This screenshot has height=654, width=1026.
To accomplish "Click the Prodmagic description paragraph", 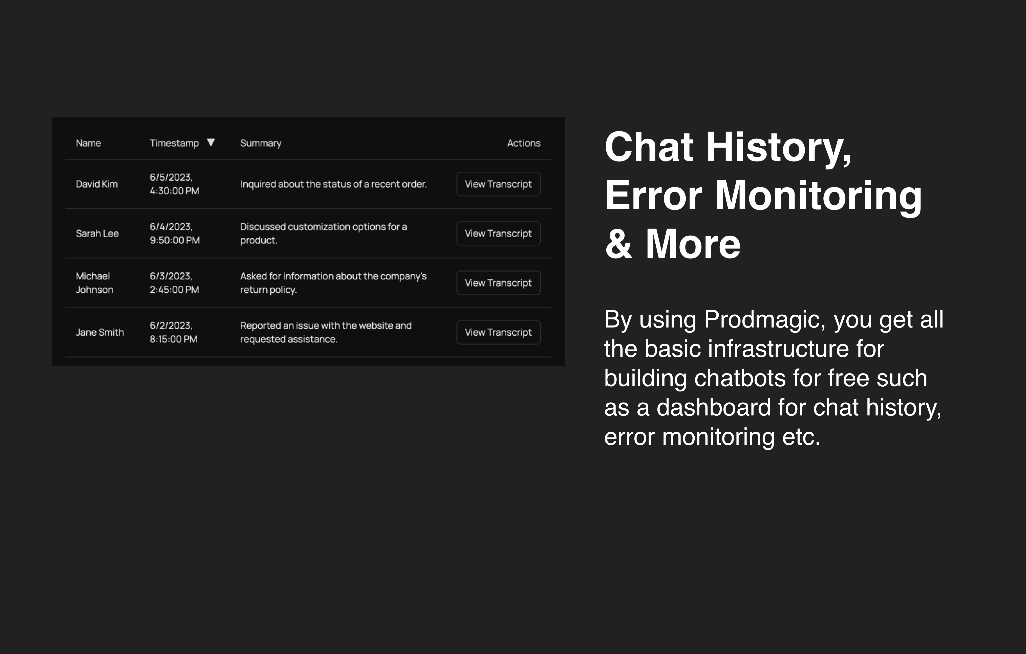I will tap(773, 378).
